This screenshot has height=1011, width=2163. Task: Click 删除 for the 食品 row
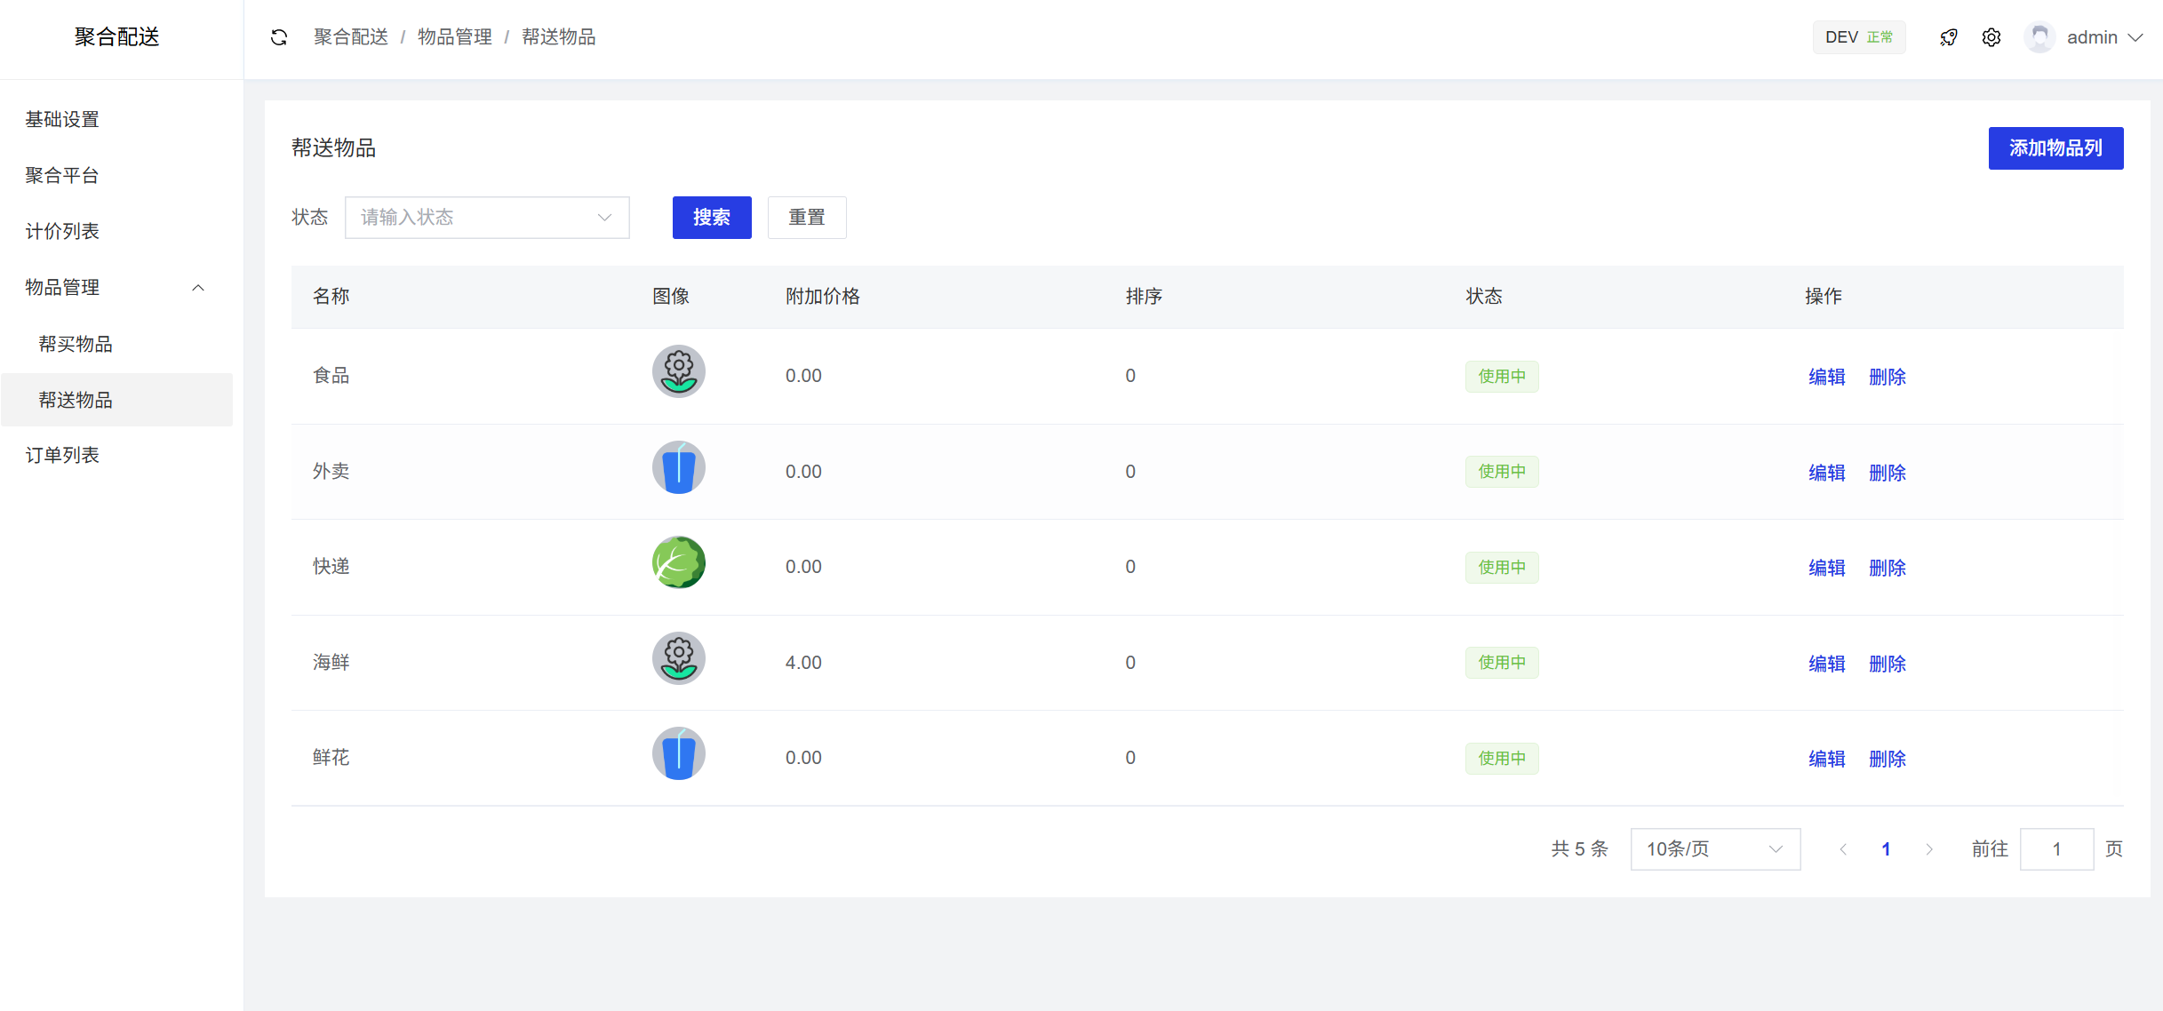coord(1888,377)
